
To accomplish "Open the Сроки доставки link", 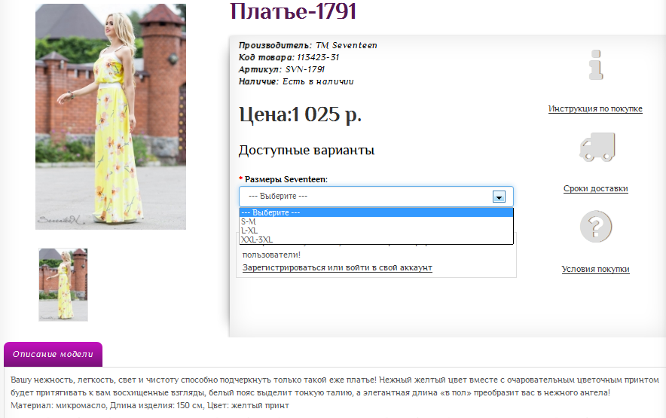I will pos(595,188).
